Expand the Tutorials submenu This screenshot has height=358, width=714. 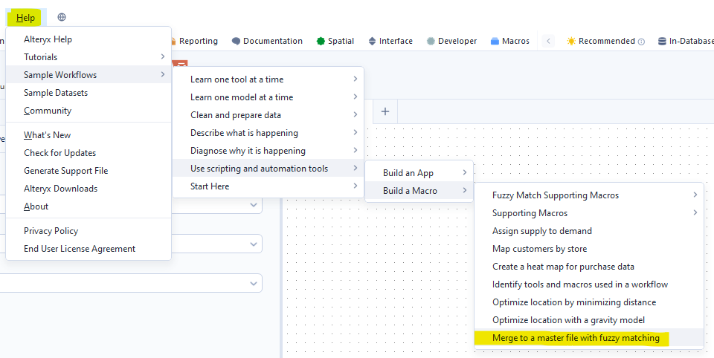pos(89,57)
